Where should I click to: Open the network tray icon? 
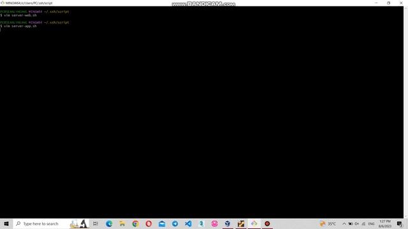[363, 223]
